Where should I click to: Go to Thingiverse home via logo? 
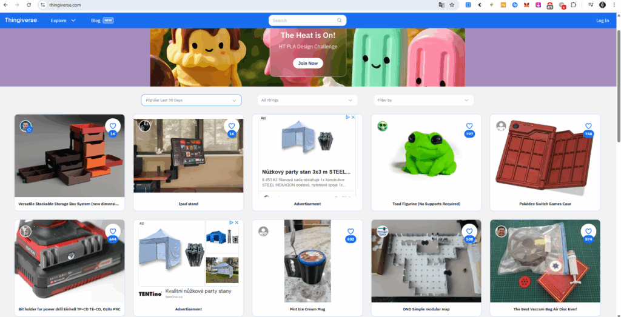(x=21, y=20)
